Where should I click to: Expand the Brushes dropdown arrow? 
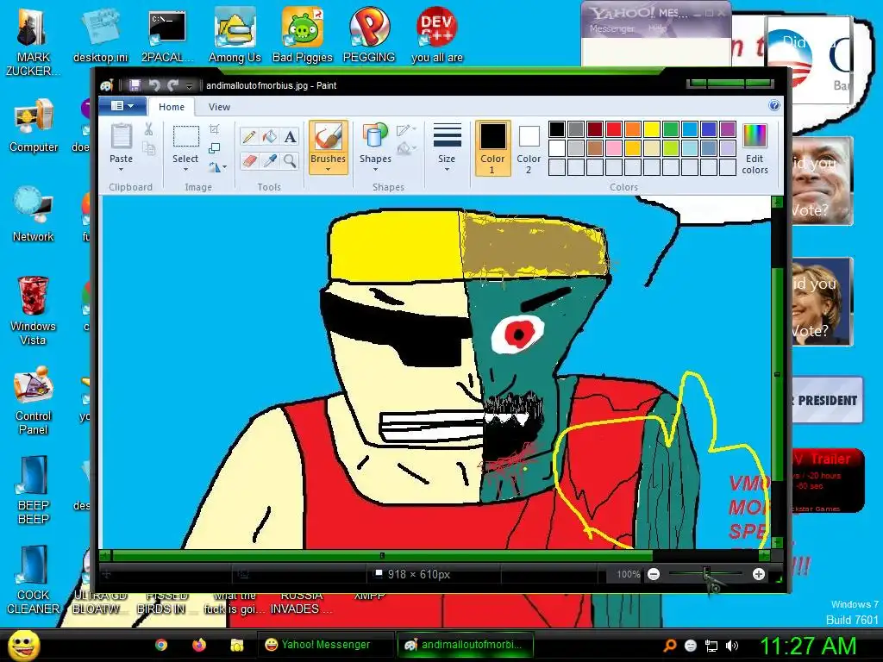pos(328,170)
